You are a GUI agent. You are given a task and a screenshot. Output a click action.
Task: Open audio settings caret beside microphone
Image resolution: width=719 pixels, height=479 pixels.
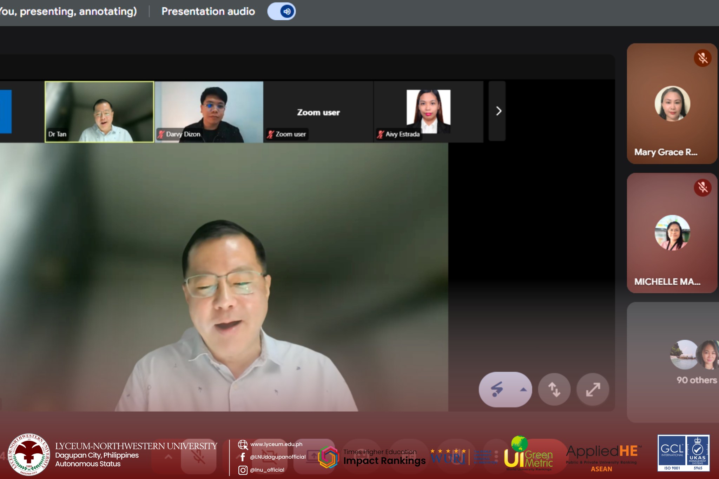pyautogui.click(x=169, y=457)
